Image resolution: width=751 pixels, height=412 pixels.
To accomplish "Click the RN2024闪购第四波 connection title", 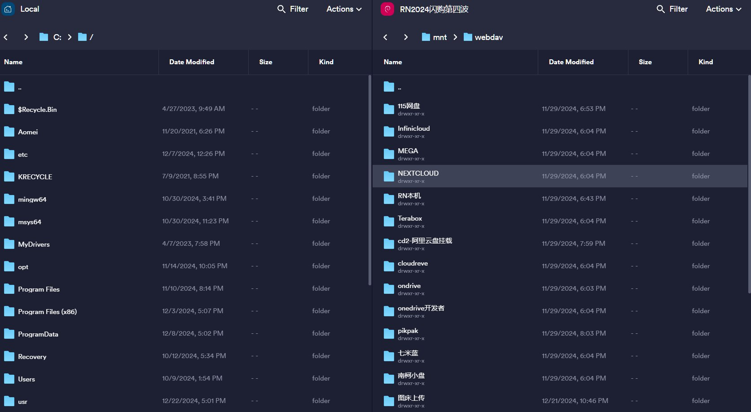I will tap(434, 9).
